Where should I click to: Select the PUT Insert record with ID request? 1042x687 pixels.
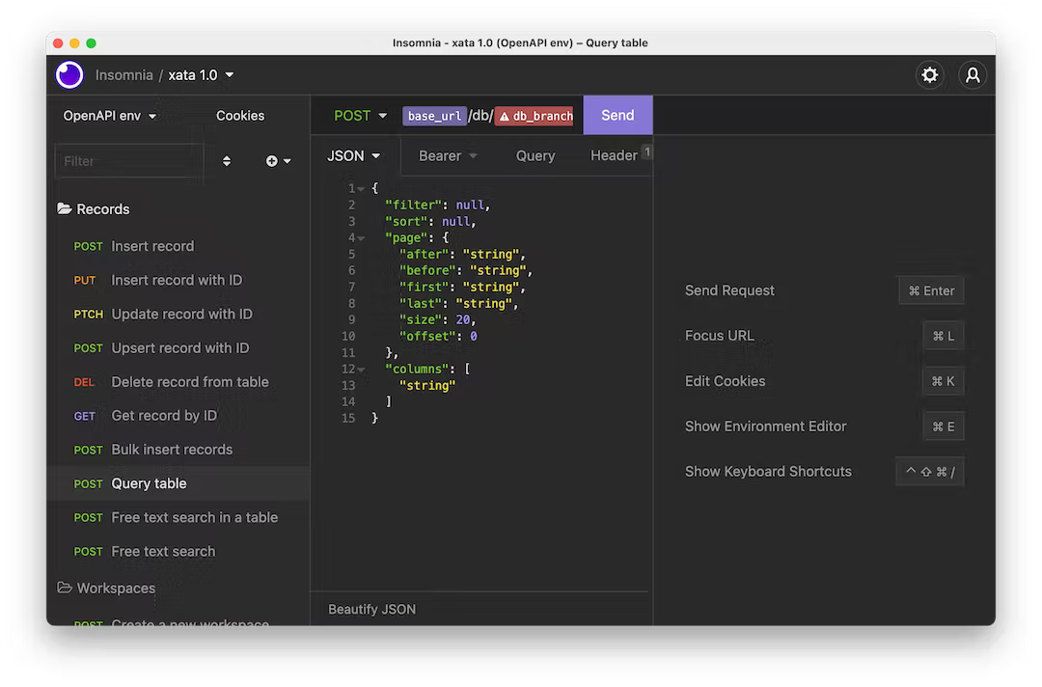pos(178,280)
